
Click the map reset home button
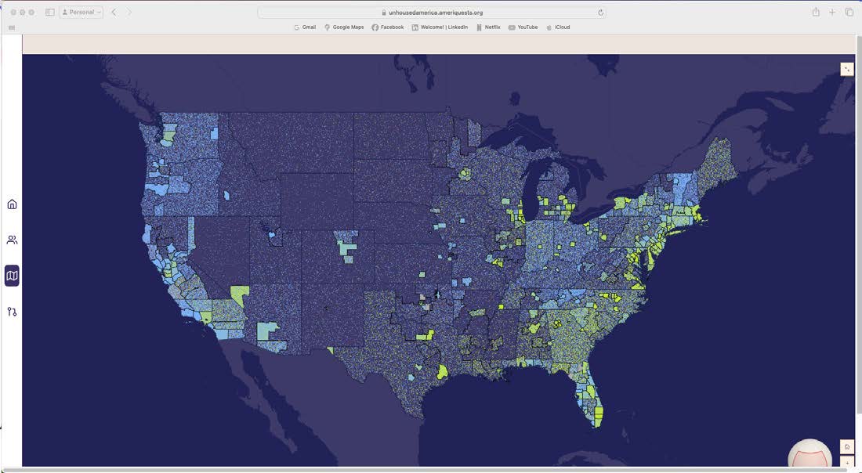pyautogui.click(x=846, y=446)
